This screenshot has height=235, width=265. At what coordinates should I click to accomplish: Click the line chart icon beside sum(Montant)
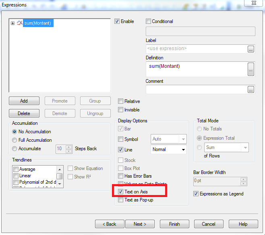pos(19,23)
